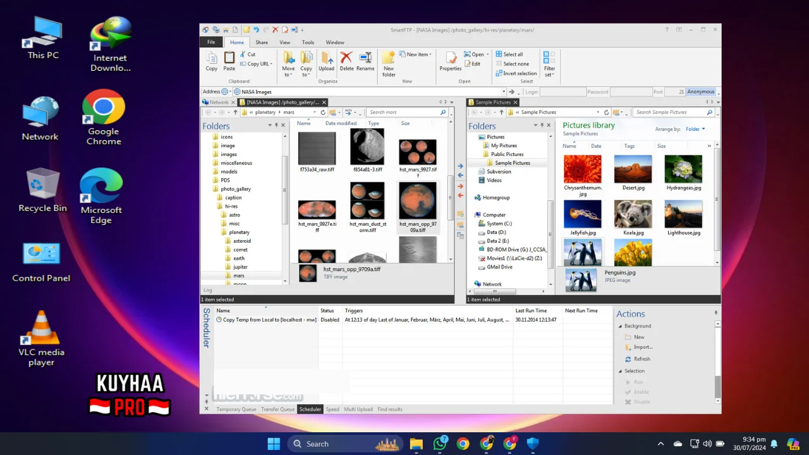
Task: Create a New folder from the ribbon
Action: click(x=389, y=64)
